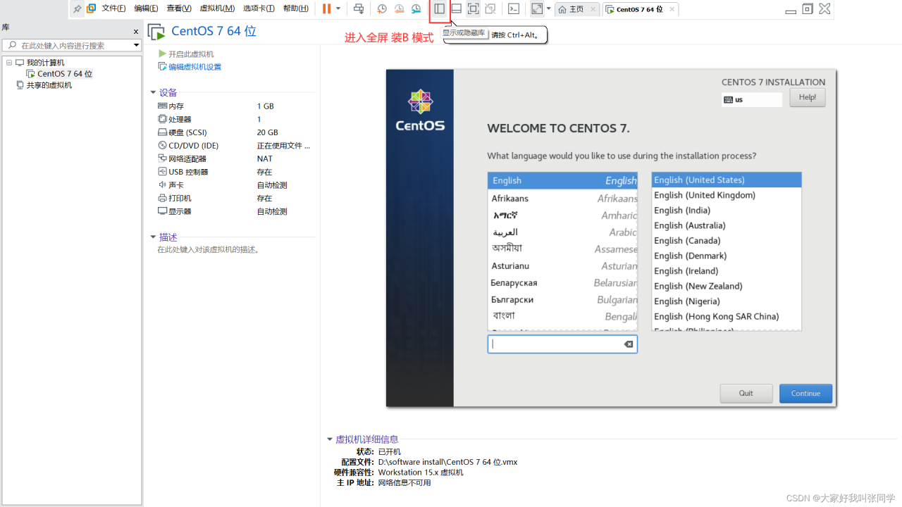Open stretch display dropdown arrow

point(549,8)
